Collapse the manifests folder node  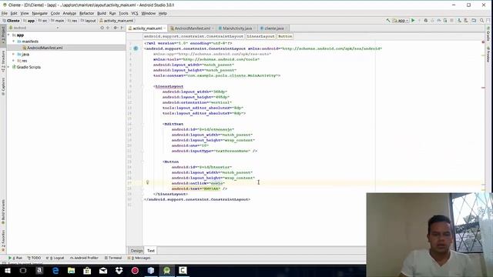(14, 42)
